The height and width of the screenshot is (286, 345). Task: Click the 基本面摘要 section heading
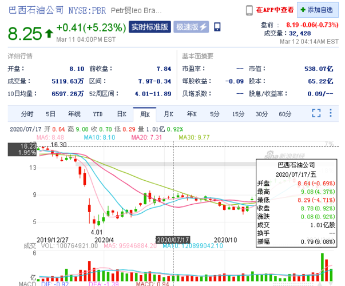pos(197,56)
